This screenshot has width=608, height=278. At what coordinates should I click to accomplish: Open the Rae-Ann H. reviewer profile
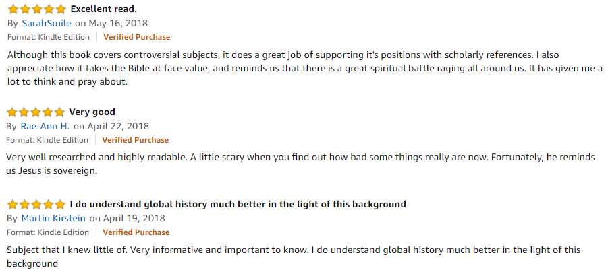point(45,126)
